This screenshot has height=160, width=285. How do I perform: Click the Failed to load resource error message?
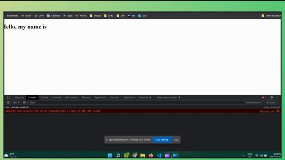(52, 111)
